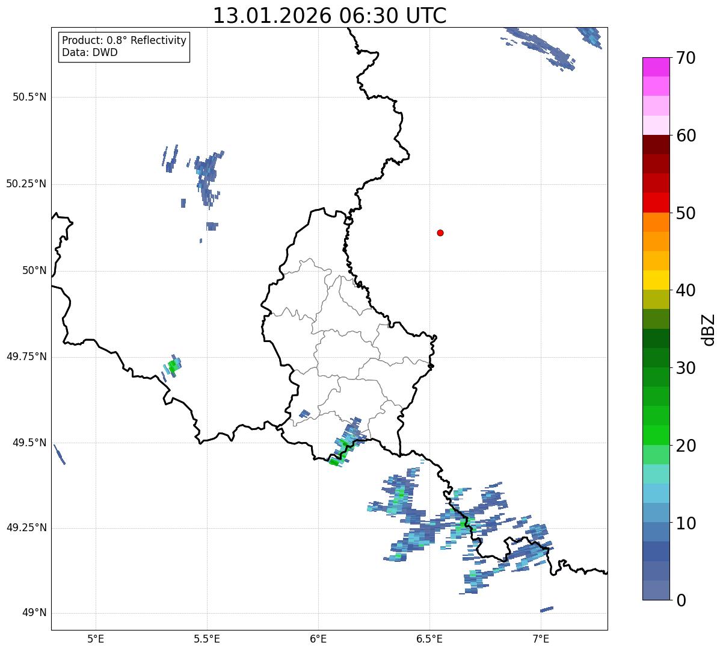Click the 7°E longitude label
723x651 pixels.
pos(541,638)
